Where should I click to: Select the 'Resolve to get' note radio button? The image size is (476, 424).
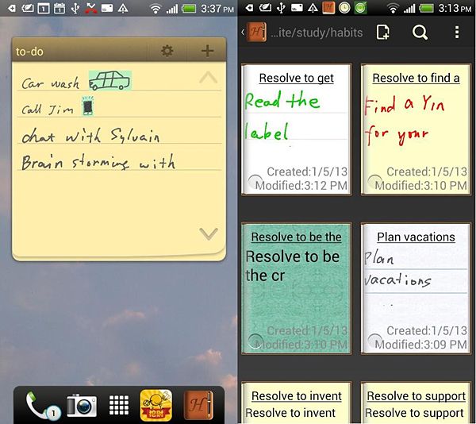(x=255, y=183)
